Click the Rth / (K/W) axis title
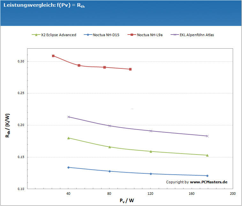This screenshot has width=242, height=206. coord(8,126)
